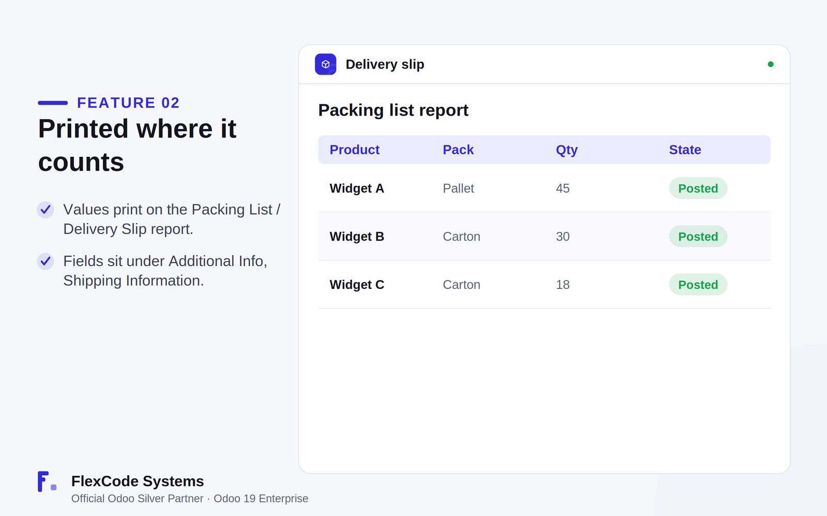This screenshot has width=827, height=516.
Task: Select the Pack column header
Action: [458, 150]
